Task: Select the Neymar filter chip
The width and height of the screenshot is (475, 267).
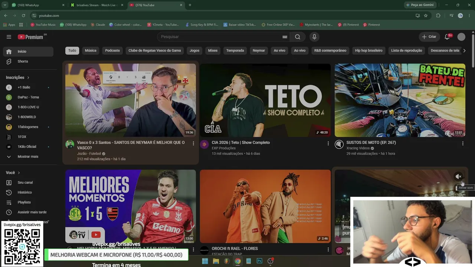Action: [259, 50]
